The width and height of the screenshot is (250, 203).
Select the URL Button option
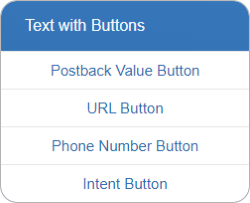125,108
